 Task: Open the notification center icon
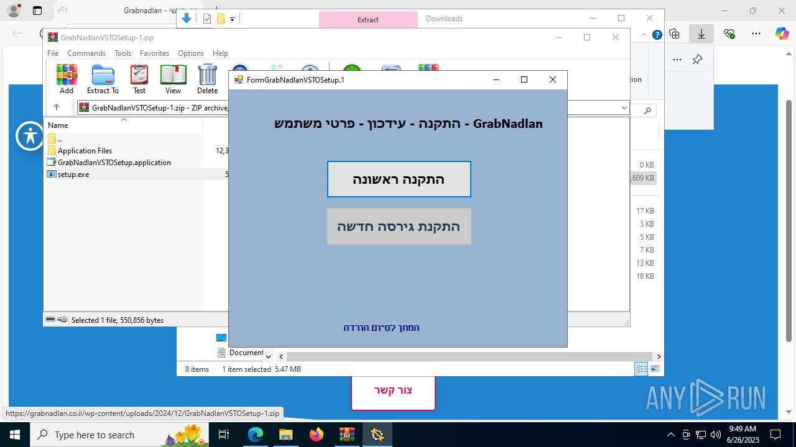pos(775,435)
